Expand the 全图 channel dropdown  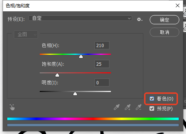pyautogui.click(x=26, y=34)
